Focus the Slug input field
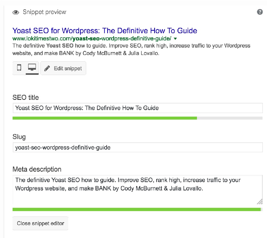This screenshot has height=238, width=267. tap(137, 147)
